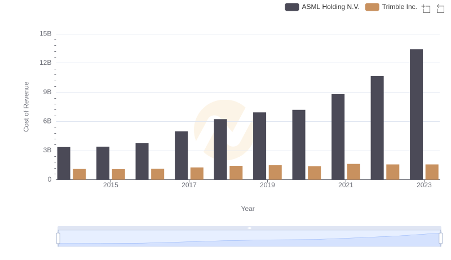Click the Trimble bar for 2022
Screen dimensions: 451x260
click(392, 172)
